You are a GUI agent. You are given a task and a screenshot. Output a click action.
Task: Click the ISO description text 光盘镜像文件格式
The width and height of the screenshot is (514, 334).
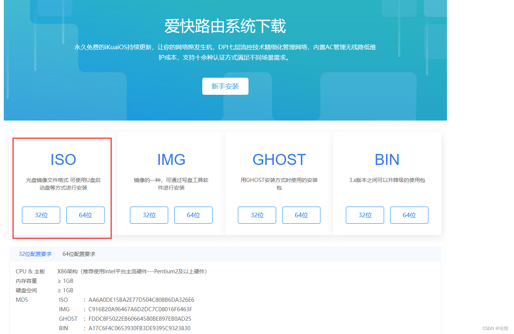[63, 184]
